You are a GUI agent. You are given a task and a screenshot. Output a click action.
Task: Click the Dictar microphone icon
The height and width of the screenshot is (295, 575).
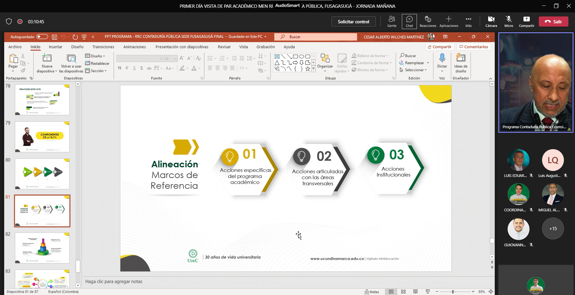point(442,58)
